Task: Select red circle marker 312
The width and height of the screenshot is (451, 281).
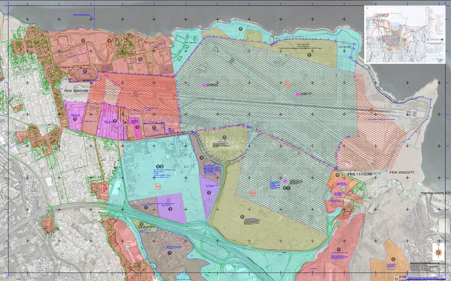Action: (x=343, y=188)
